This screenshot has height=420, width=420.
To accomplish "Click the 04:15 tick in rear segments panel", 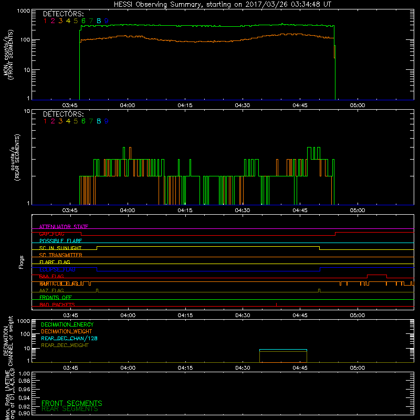I will coord(185,211).
